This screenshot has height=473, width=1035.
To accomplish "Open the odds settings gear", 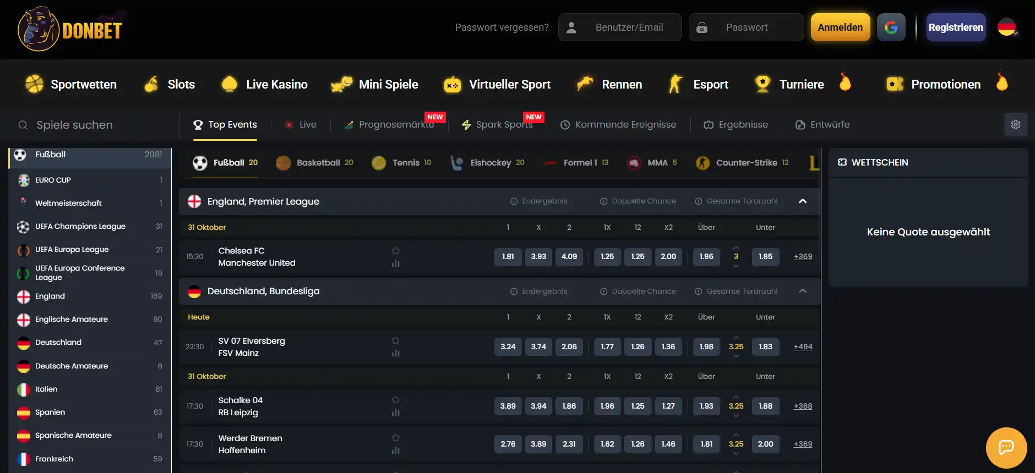I will 1016,125.
